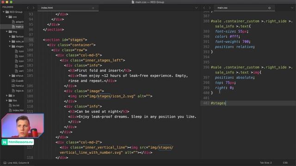Viewport: 296px width, 166px height.
Task: Click the favicon folder icon
Action: coord(13,36)
